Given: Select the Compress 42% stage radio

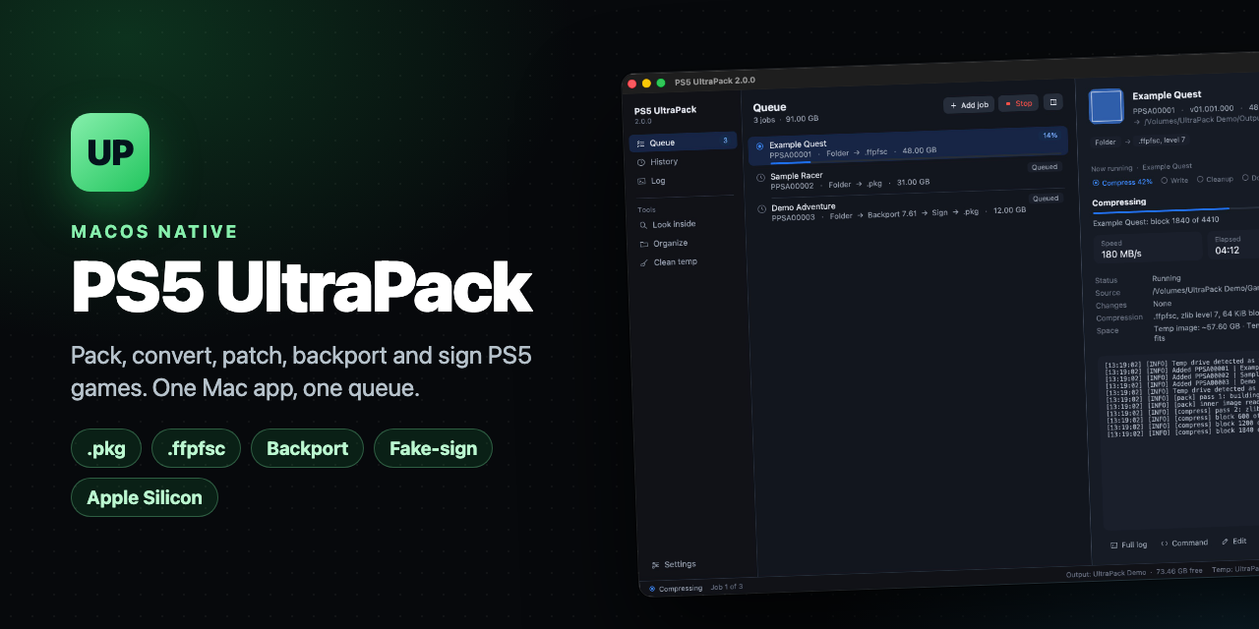Looking at the screenshot, I should coord(1122,182).
